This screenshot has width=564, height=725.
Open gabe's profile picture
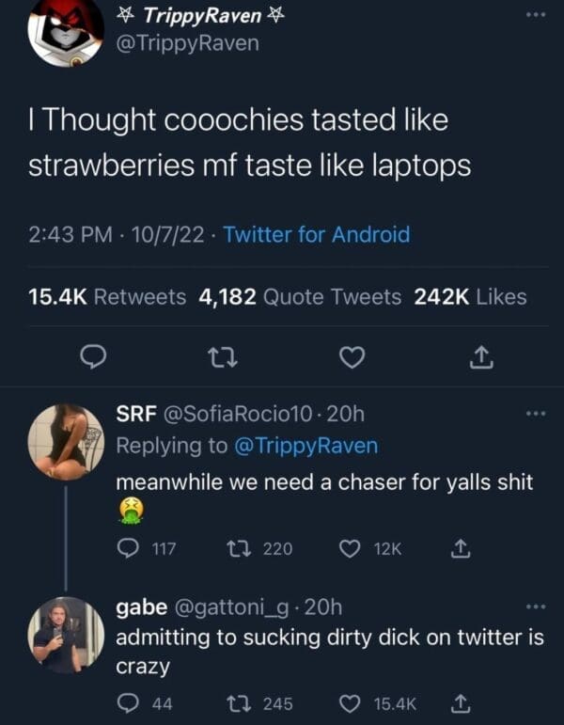(65, 635)
